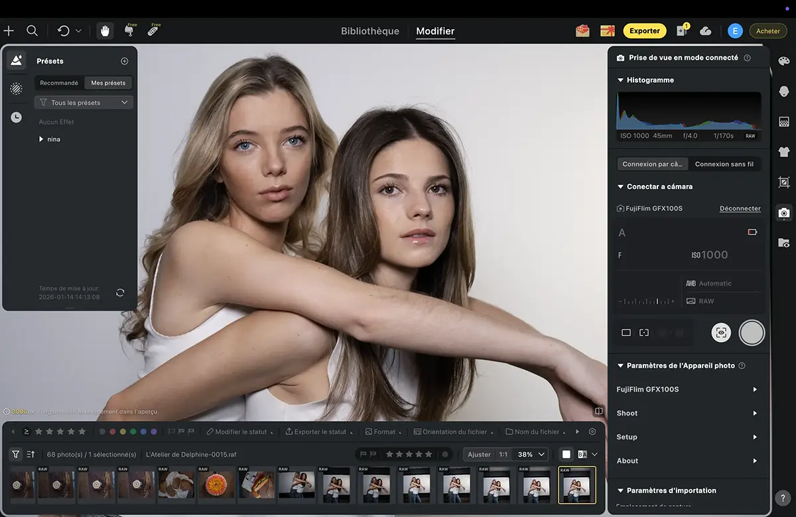
Task: Click the purple color label dot
Action: point(154,431)
